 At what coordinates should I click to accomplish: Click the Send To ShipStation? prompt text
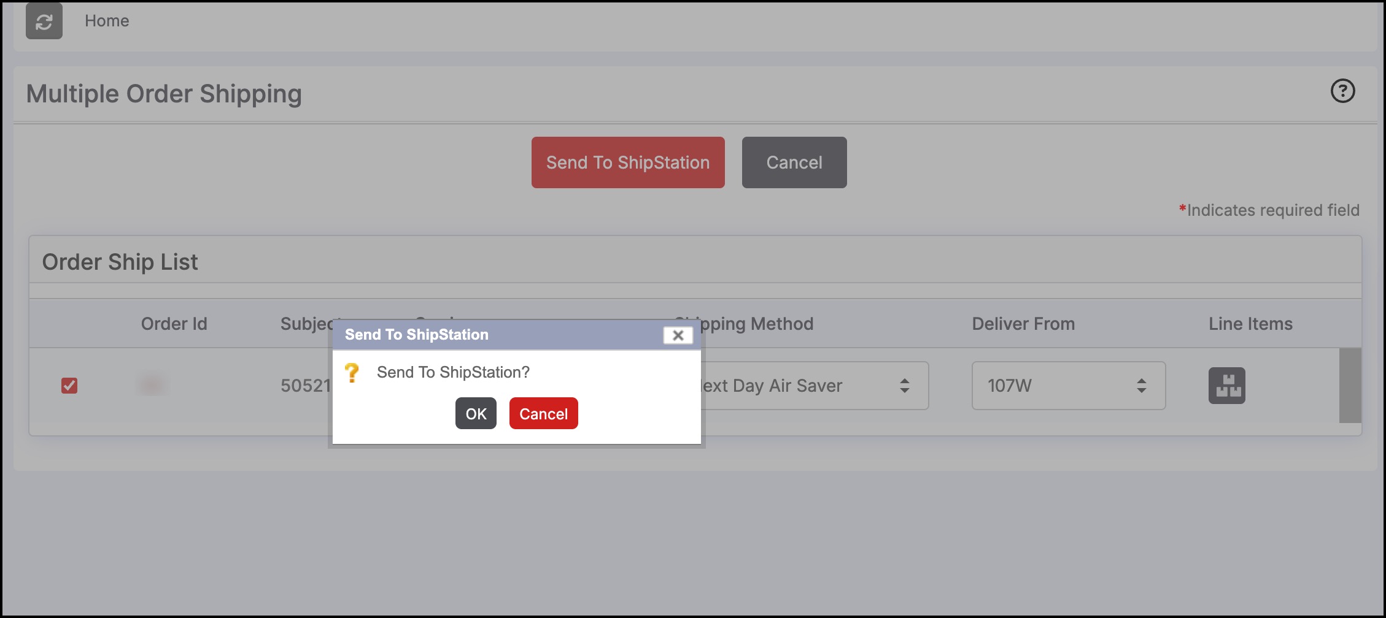(453, 372)
